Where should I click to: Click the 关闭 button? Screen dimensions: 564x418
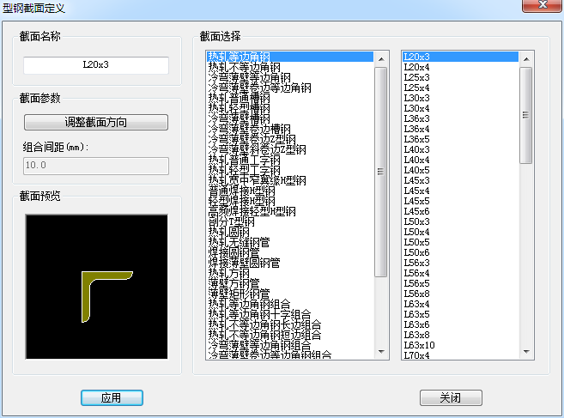point(451,398)
